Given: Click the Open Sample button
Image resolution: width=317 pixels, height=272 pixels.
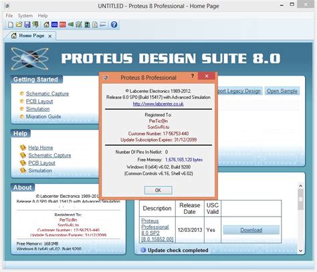Looking at the screenshot, I should coord(282,91).
